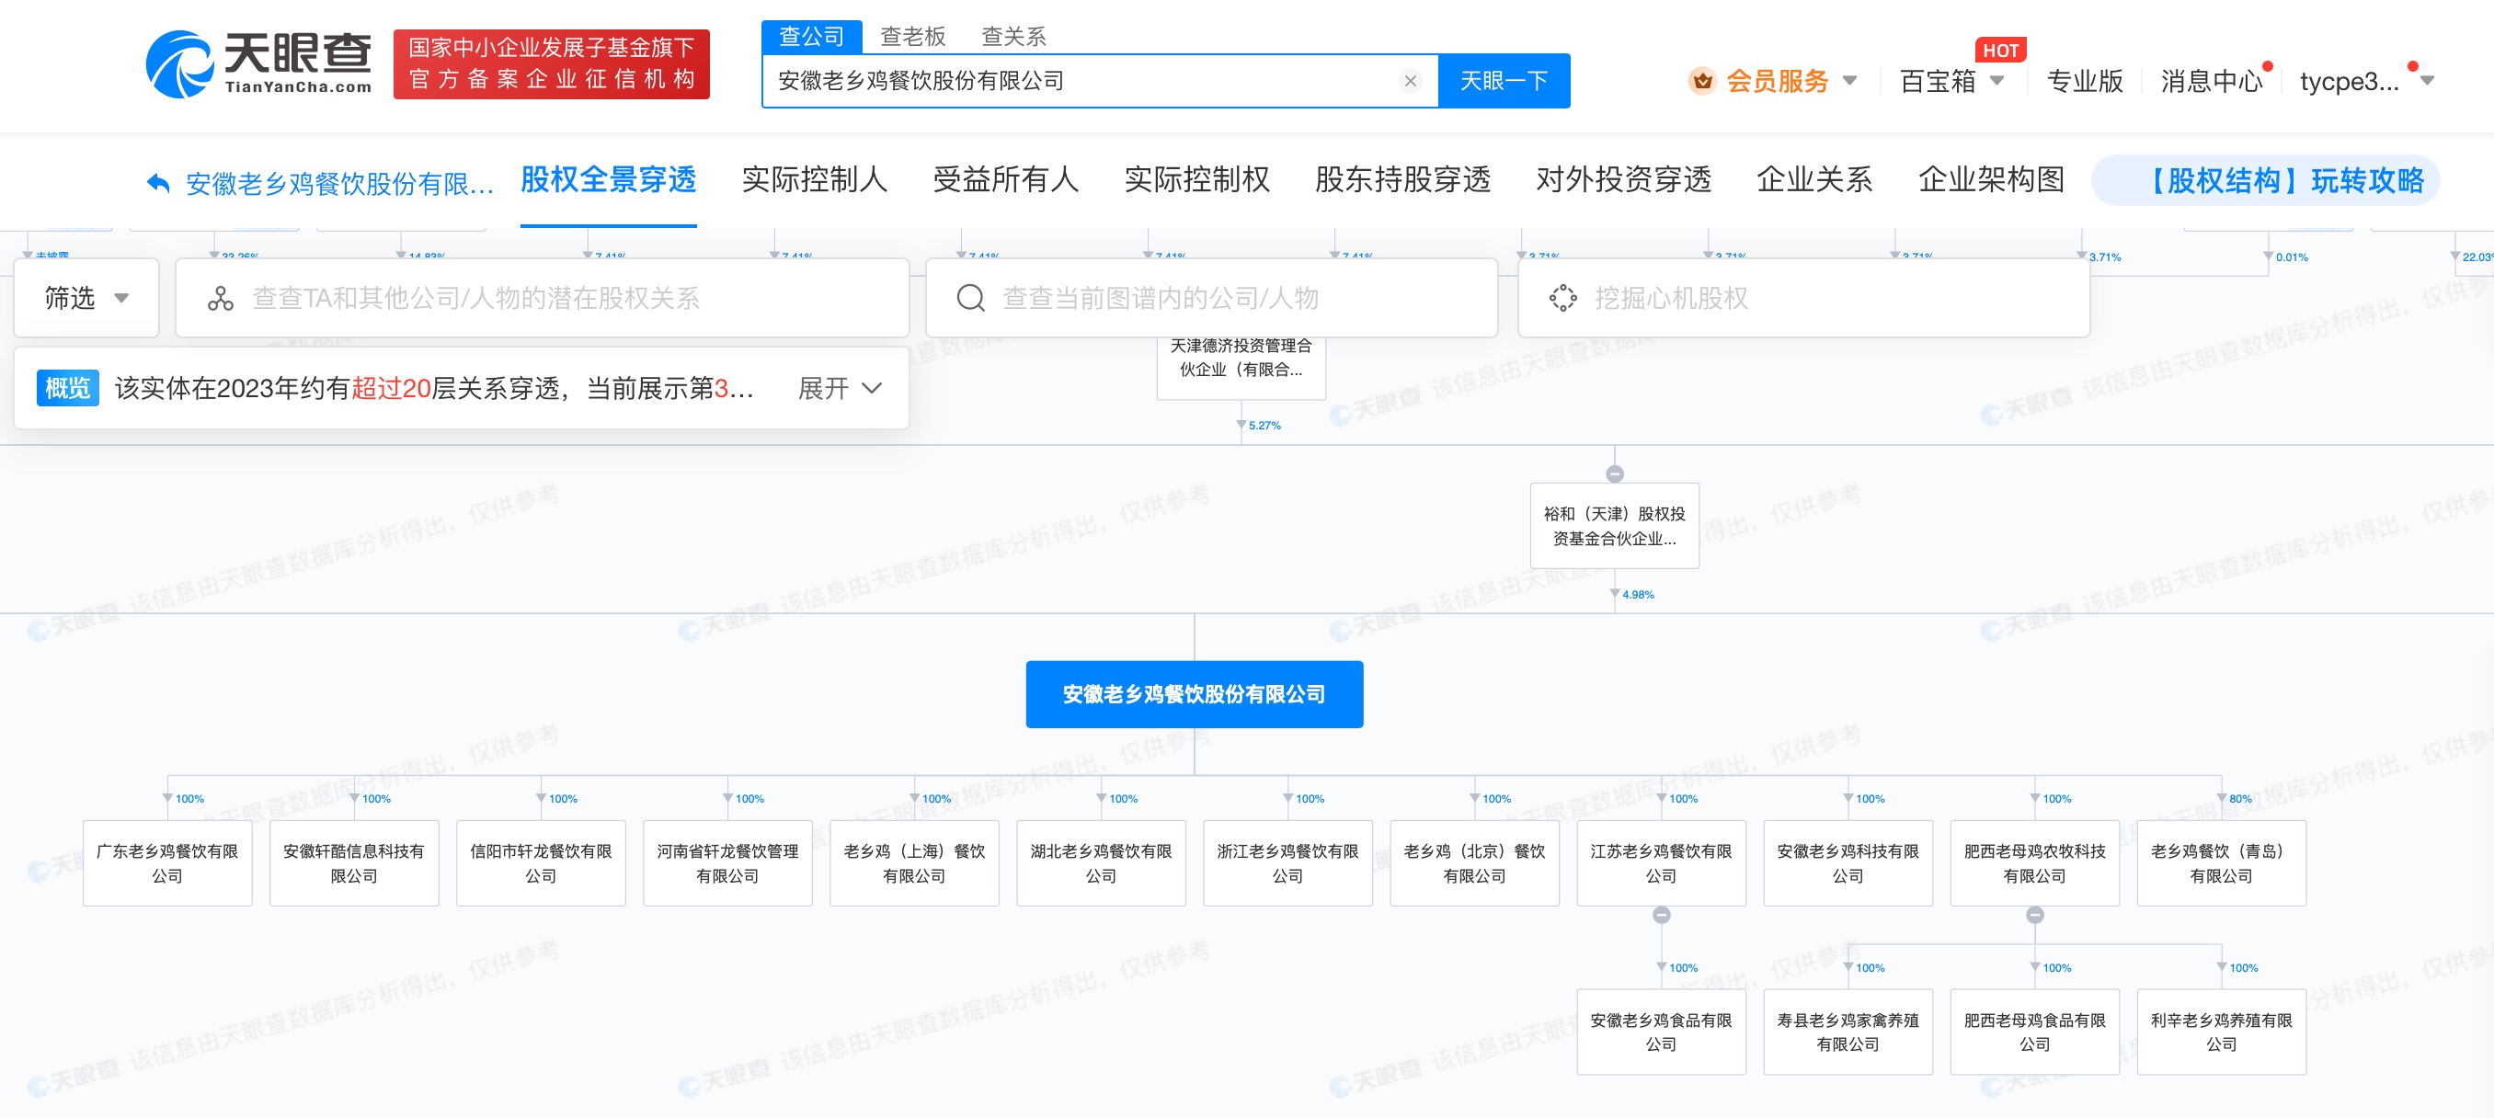Switch to the 受益所有人 tab
Screen dimensions: 2494x1118
[x=1005, y=180]
